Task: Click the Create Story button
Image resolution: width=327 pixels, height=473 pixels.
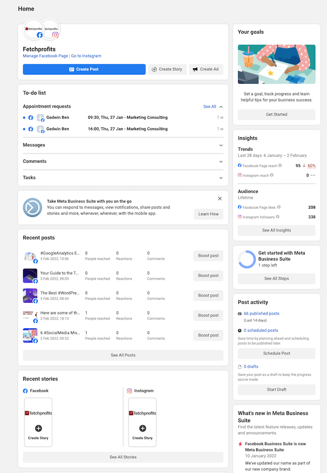Action: click(167, 69)
